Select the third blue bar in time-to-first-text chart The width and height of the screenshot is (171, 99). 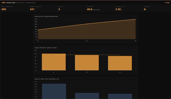pos(120,96)
